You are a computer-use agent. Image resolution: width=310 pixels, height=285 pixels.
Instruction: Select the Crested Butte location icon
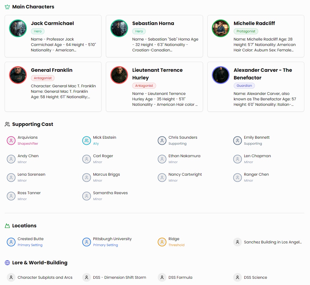(x=11, y=242)
